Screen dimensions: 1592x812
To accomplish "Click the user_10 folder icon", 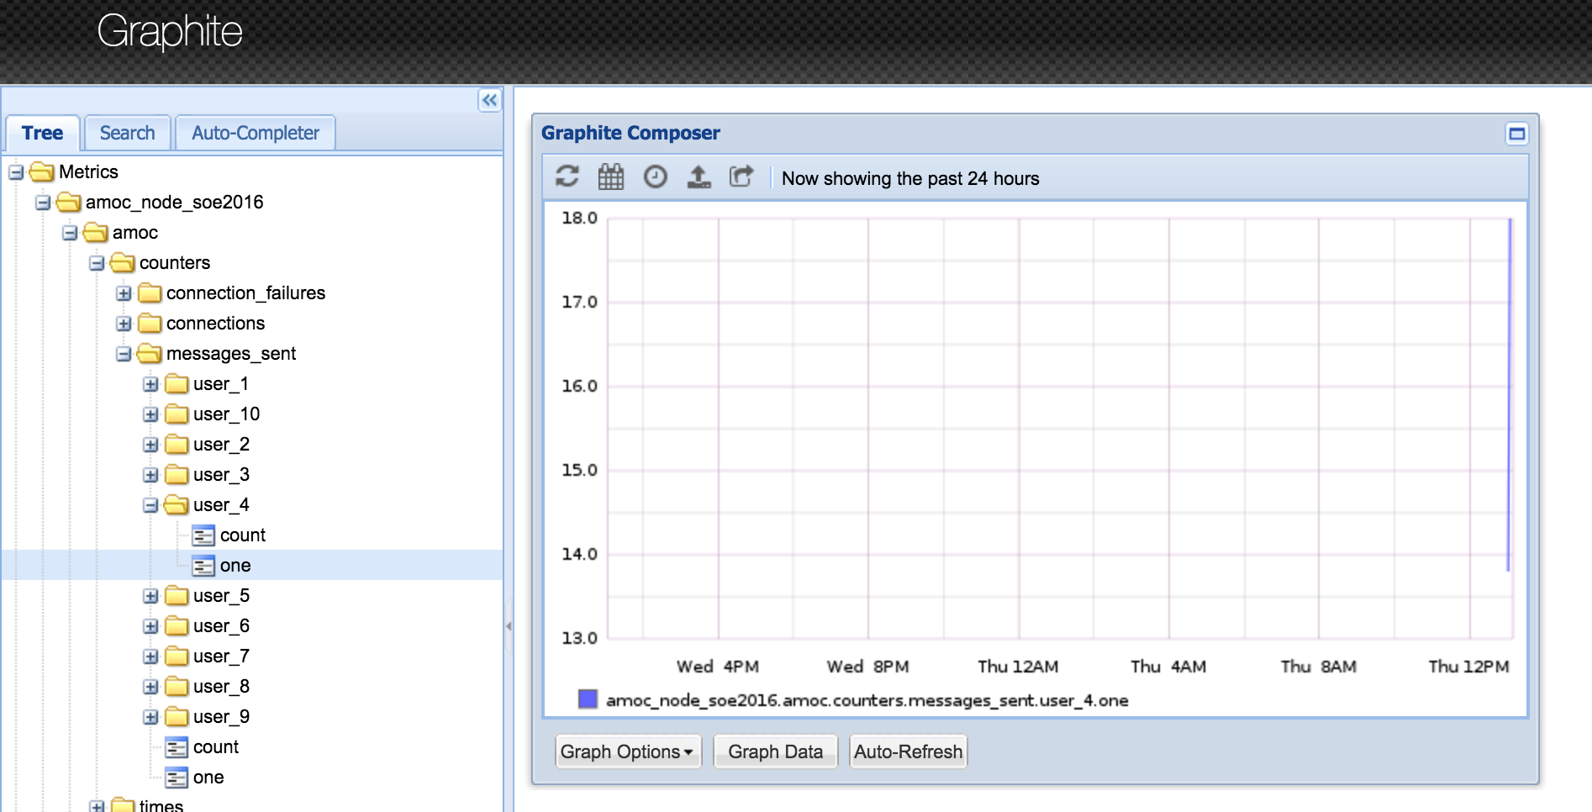I will (177, 414).
